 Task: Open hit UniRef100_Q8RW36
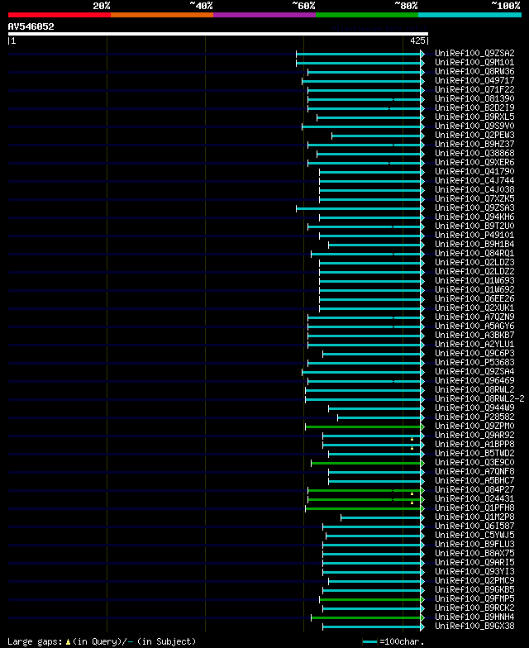pos(474,71)
